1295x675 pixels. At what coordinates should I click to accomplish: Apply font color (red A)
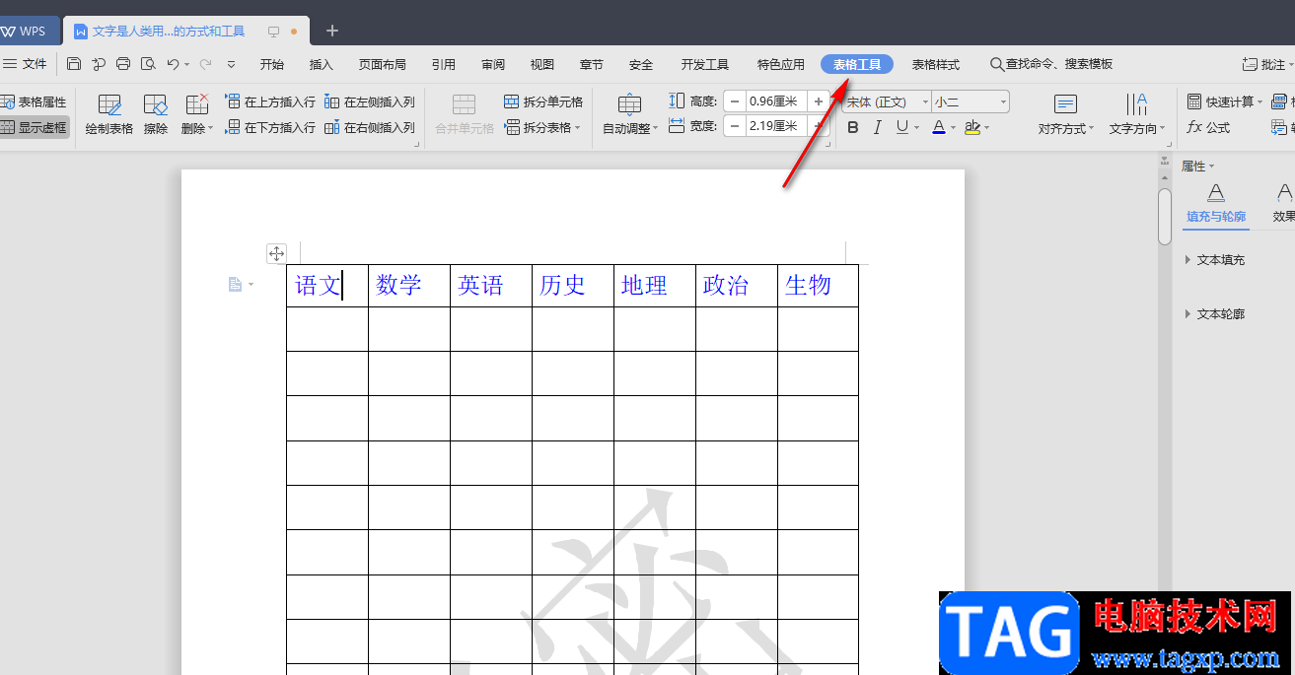coord(939,127)
